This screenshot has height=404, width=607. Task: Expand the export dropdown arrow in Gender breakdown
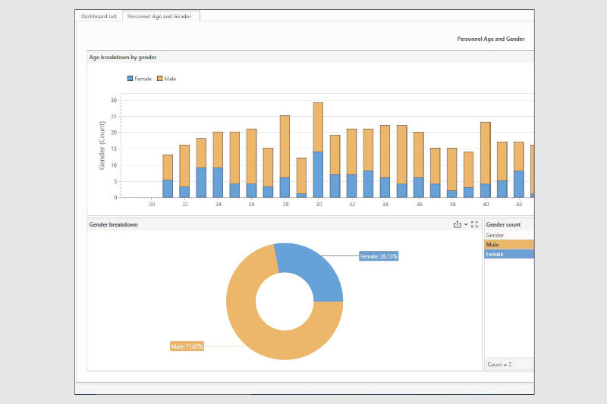click(x=466, y=224)
